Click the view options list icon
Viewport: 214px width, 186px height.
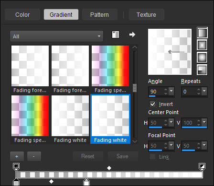(116, 35)
